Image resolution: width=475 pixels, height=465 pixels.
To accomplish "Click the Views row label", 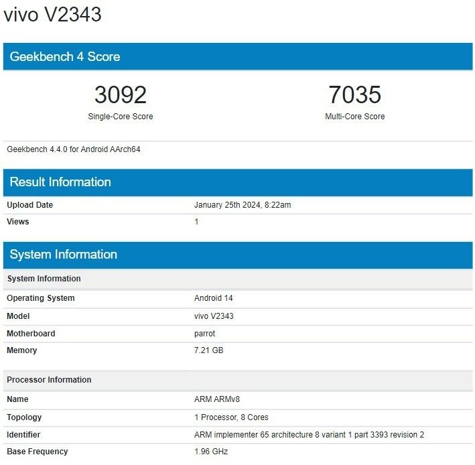I will (18, 222).
